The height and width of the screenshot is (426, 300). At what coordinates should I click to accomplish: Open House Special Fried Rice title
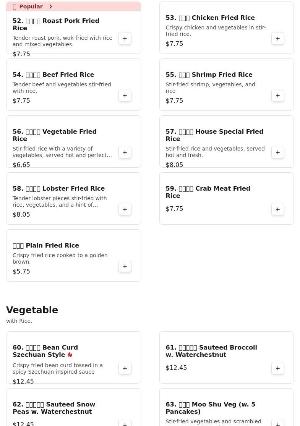coord(214,135)
